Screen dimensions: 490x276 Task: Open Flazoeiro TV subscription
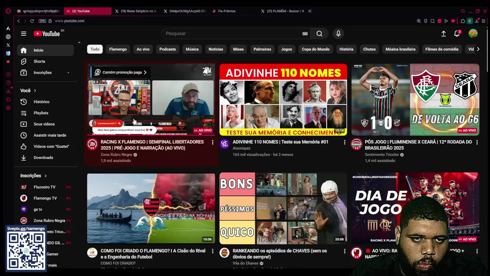point(46,187)
